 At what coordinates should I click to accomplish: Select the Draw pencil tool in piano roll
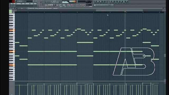click(x=15, y=8)
